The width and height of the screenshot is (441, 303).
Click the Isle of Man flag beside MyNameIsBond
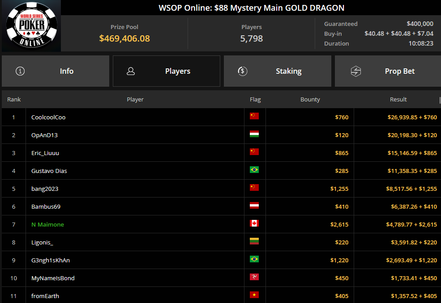(x=254, y=277)
